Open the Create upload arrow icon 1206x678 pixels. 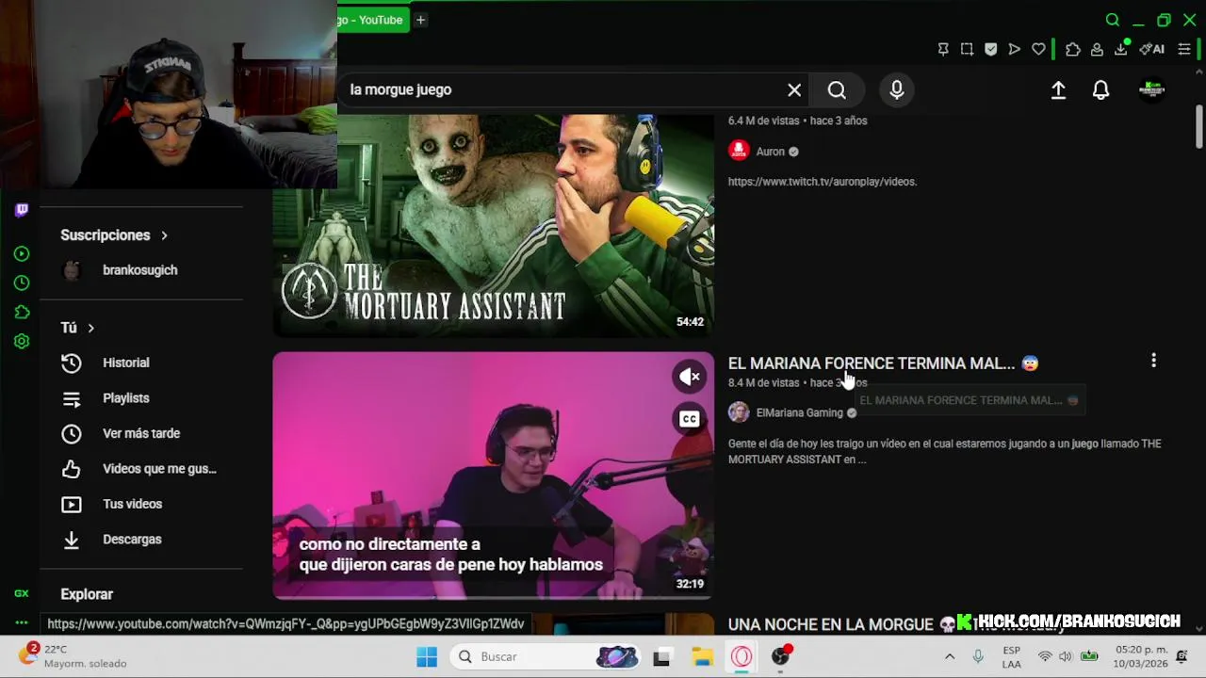point(1058,89)
